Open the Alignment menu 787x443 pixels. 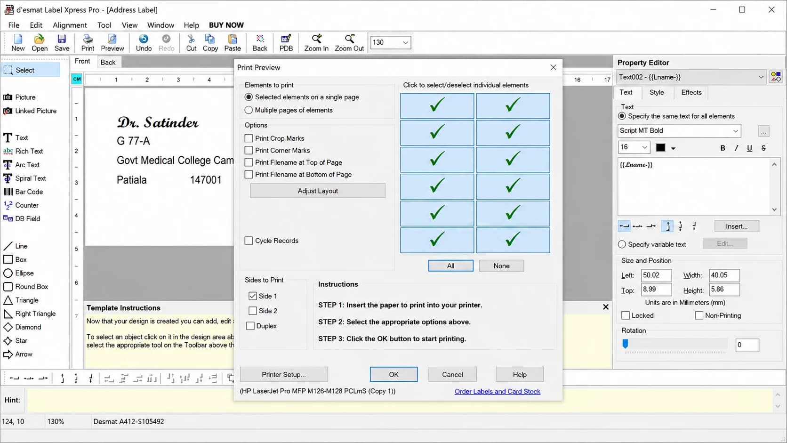[x=70, y=25]
